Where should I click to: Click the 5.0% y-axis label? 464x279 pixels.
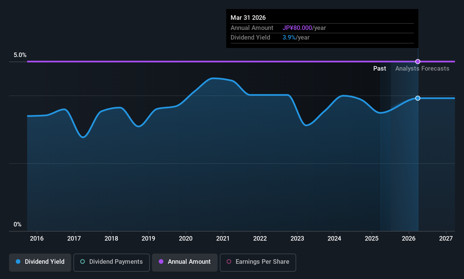coord(20,55)
